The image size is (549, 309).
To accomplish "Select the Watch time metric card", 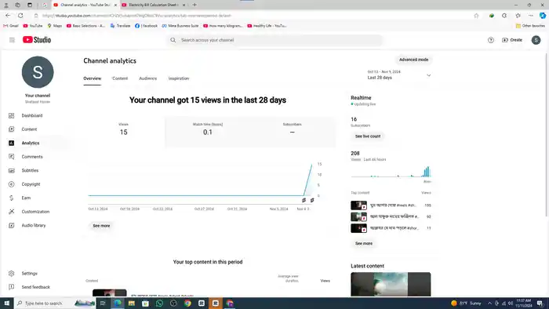I will 208,132.
